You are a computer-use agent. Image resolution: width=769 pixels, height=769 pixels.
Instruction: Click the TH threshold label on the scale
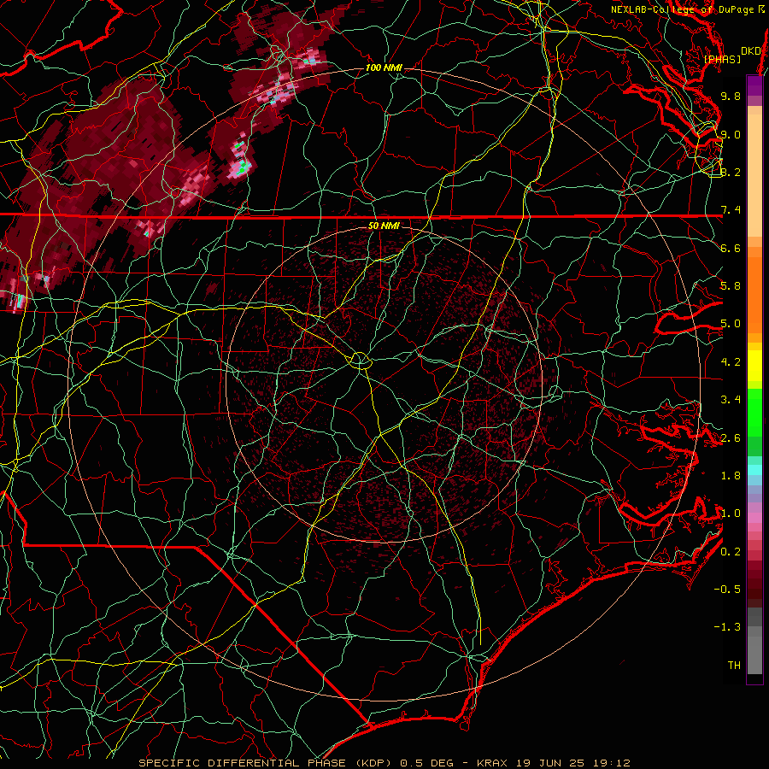pyautogui.click(x=734, y=666)
